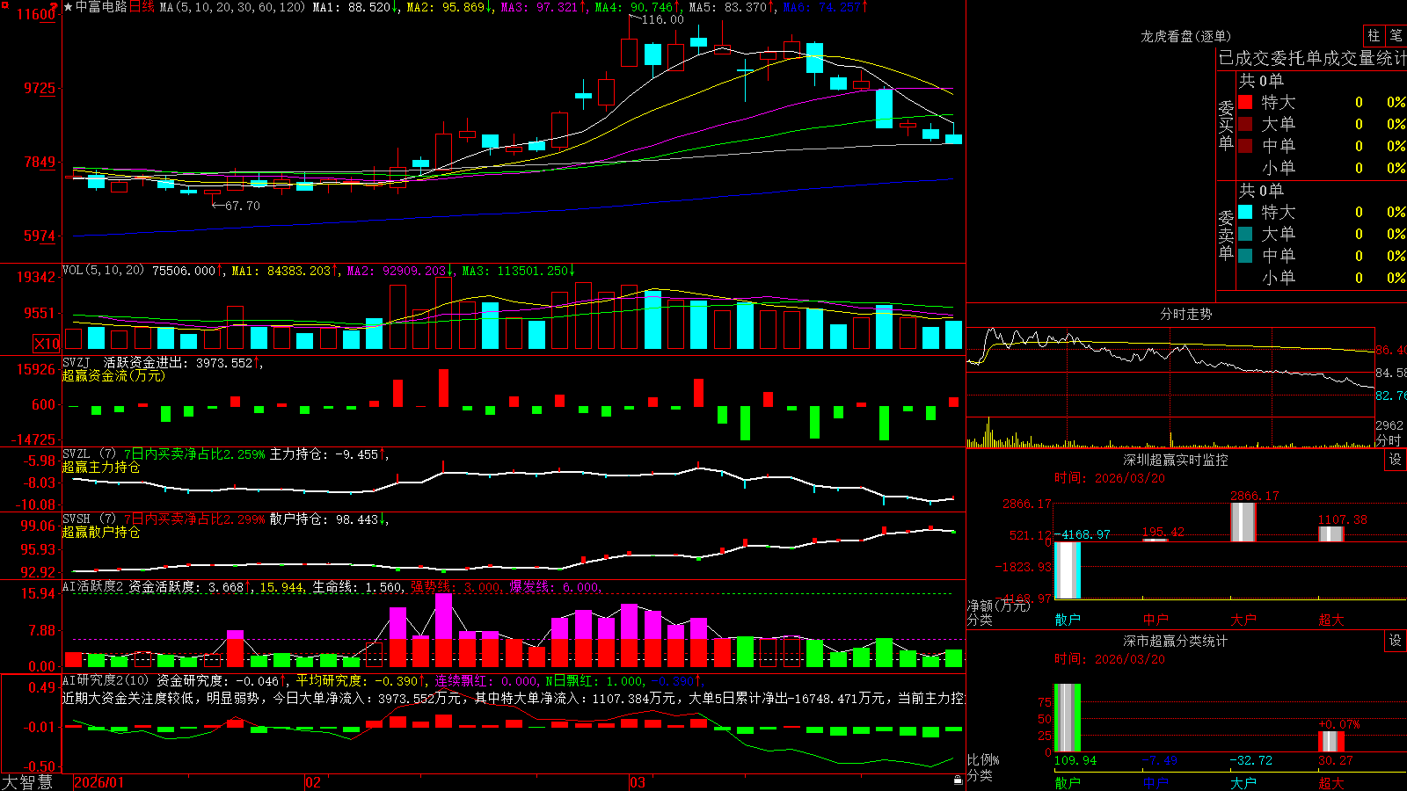
Task: Click the 2866.17 大户 bar in 实时监控
Action: point(1243,522)
